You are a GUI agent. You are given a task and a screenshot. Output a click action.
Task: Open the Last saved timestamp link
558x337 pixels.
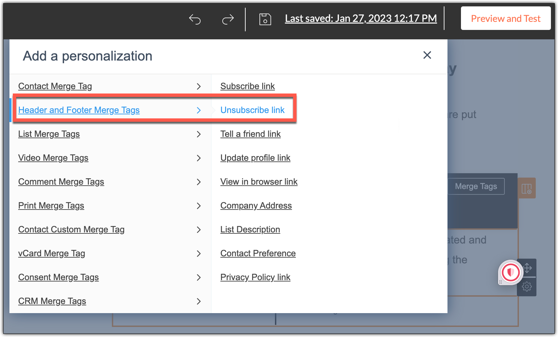point(361,18)
